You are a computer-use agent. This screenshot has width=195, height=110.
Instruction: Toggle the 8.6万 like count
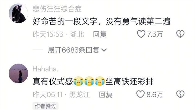tap(155, 95)
